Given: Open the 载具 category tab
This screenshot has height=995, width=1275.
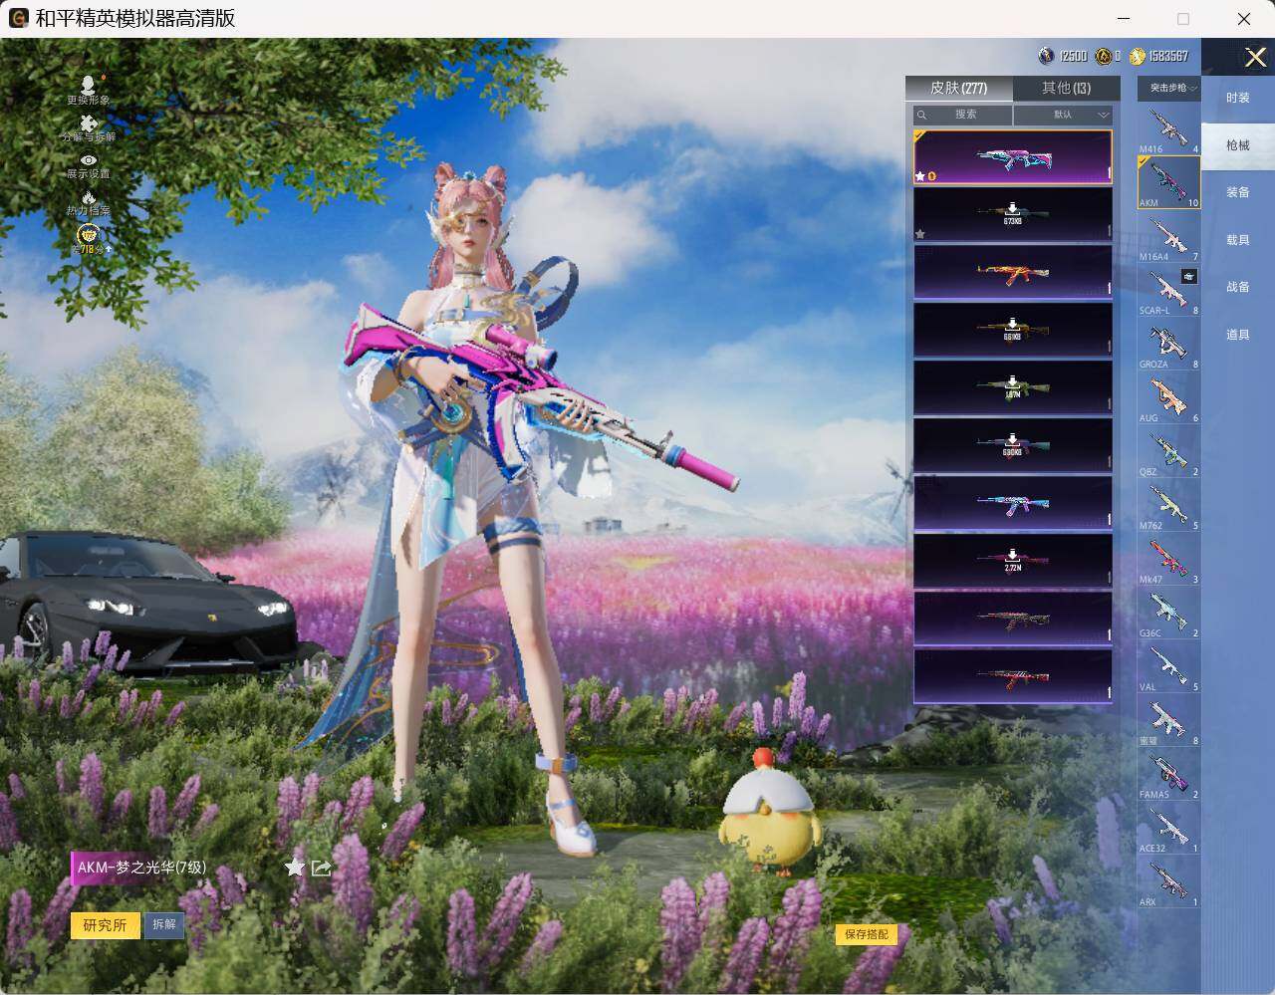Looking at the screenshot, I should [x=1238, y=240].
